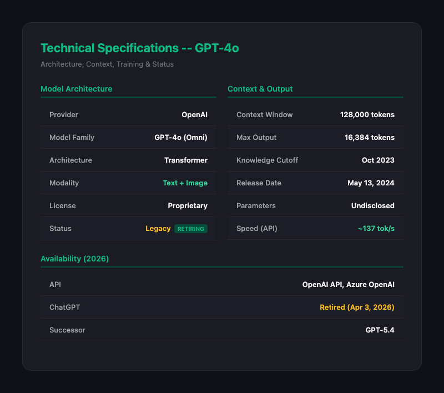Click the Context & Output section header
This screenshot has height=393, width=444.
click(x=260, y=89)
